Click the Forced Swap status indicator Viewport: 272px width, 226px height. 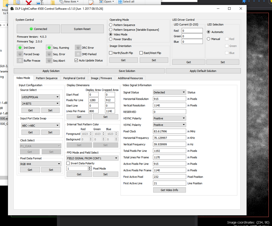(20, 54)
